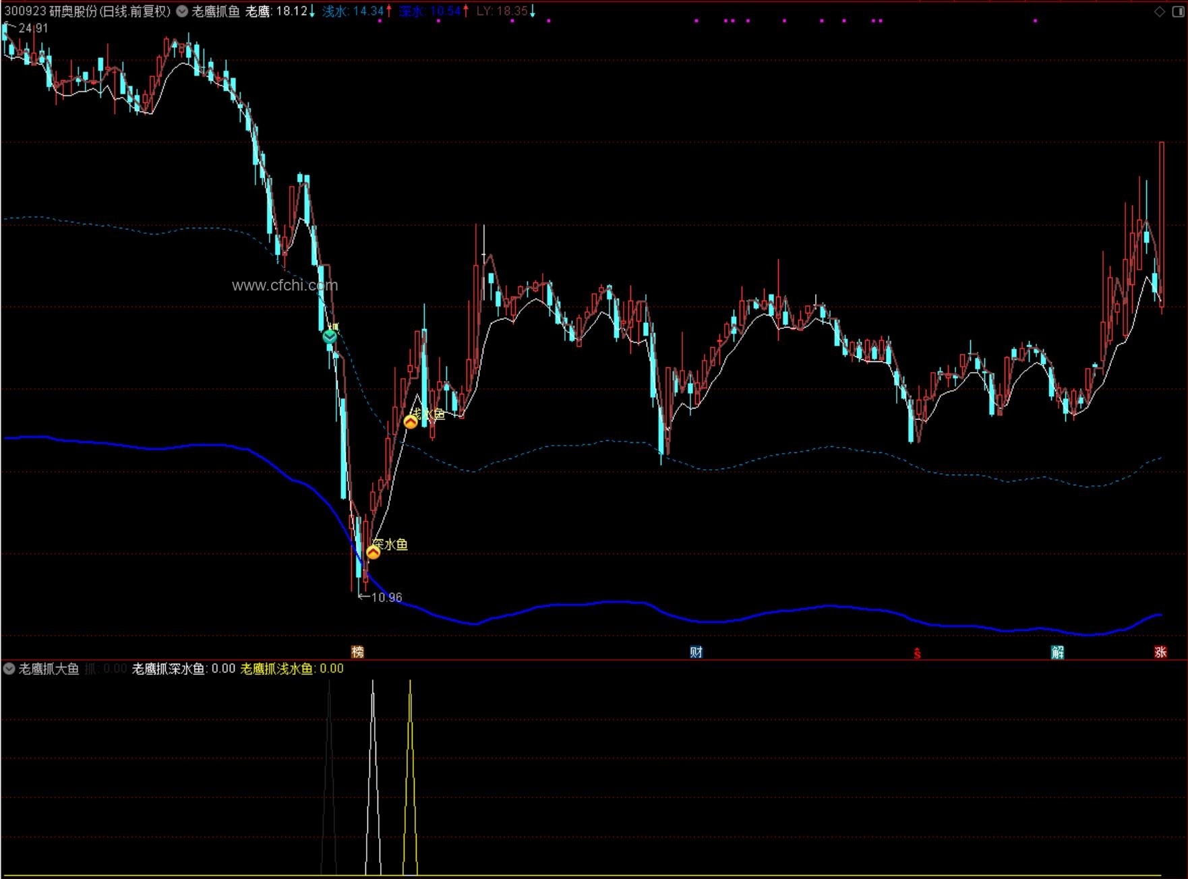Click the 10.96 low price label
The image size is (1188, 879).
coord(386,597)
